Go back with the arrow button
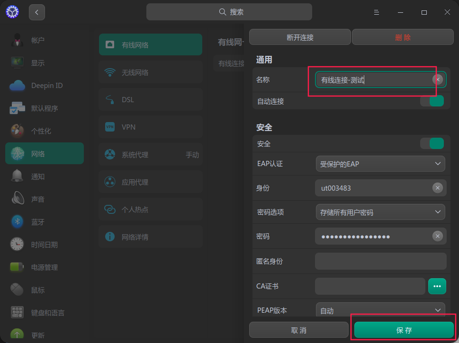Image resolution: width=459 pixels, height=343 pixels. 37,12
